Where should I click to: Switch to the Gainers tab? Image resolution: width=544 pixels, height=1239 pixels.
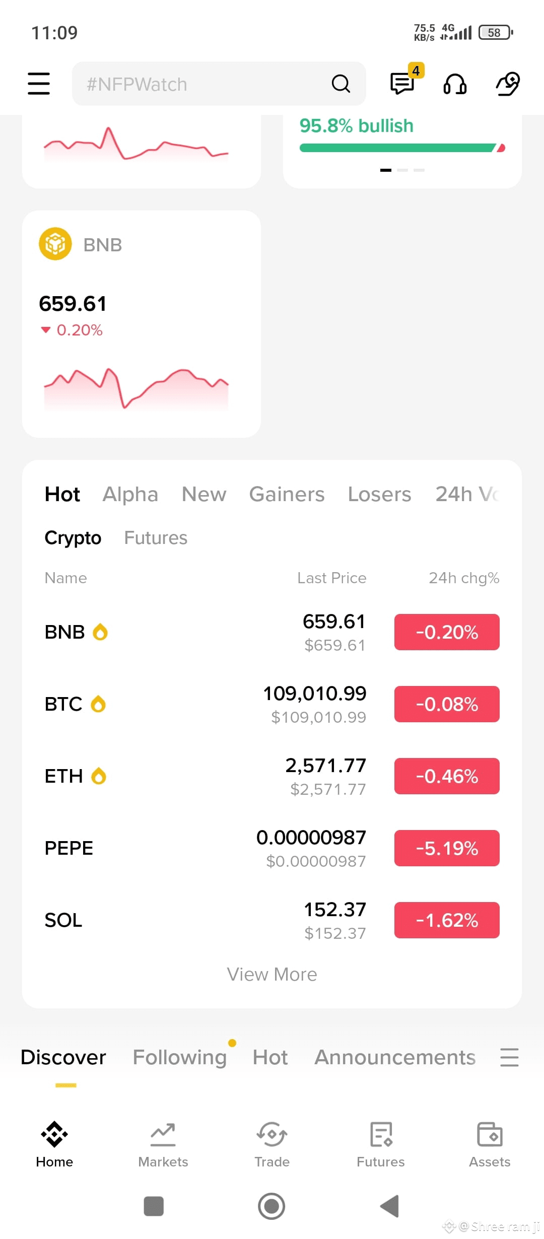(287, 494)
